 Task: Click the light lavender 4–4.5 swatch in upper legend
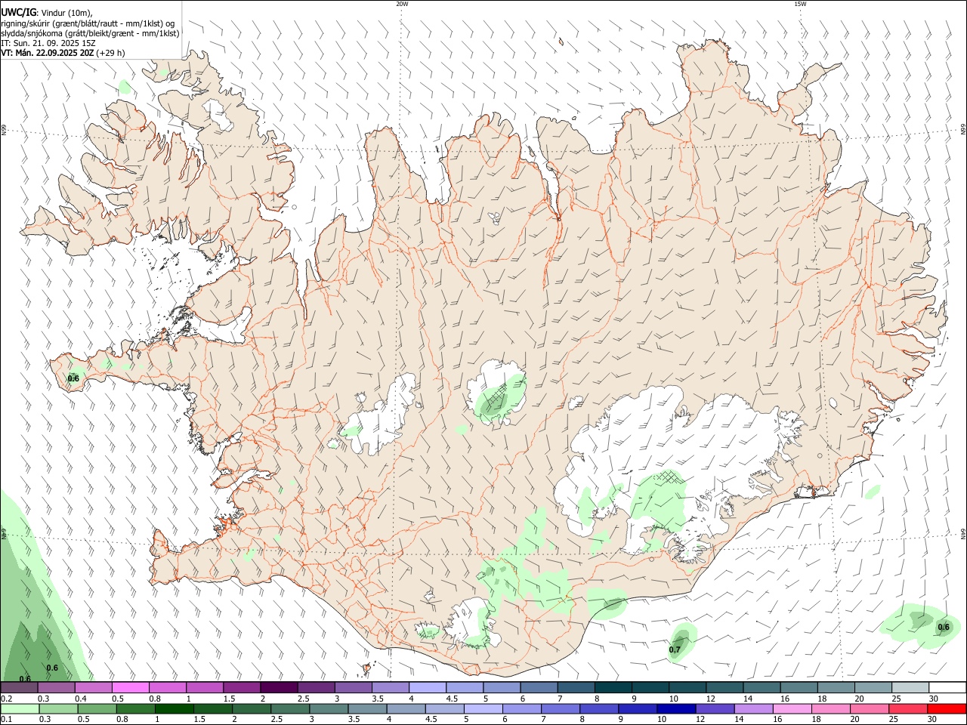tap(427, 687)
